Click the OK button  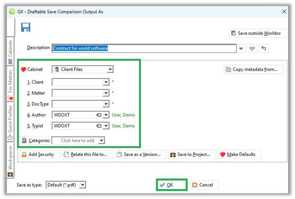(172, 185)
